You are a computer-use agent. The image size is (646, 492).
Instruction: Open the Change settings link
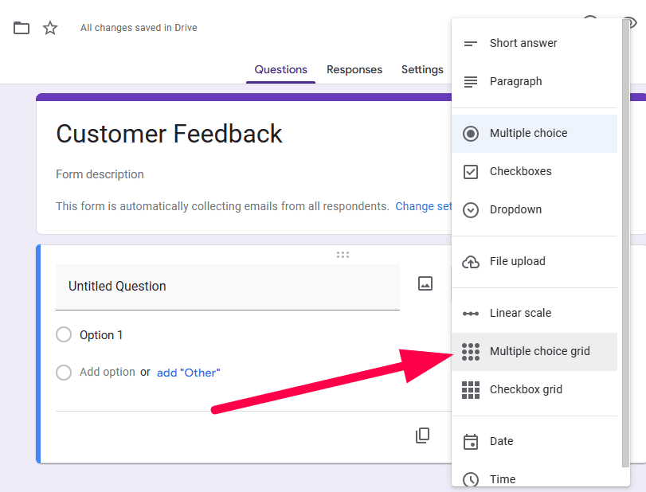click(x=424, y=205)
